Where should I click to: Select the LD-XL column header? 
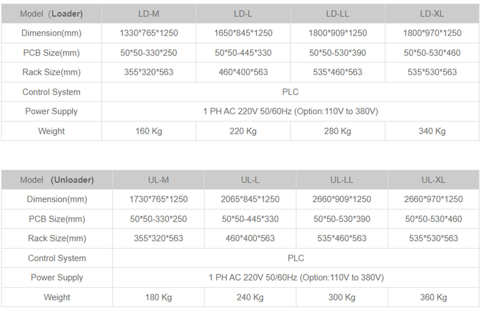click(432, 14)
